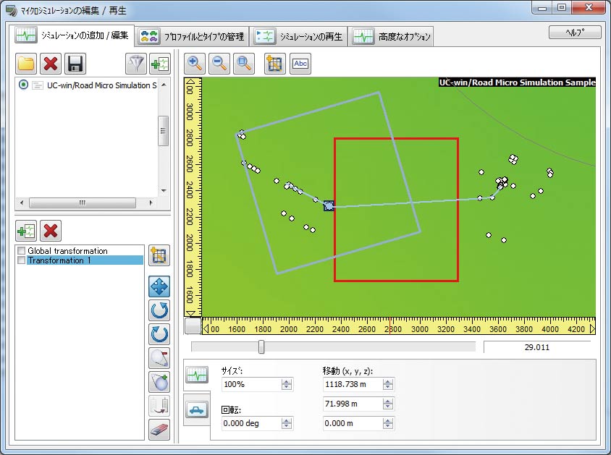611x455 pixels.
Task: Decrease the 71.998 m value stepper
Action: tap(388, 407)
